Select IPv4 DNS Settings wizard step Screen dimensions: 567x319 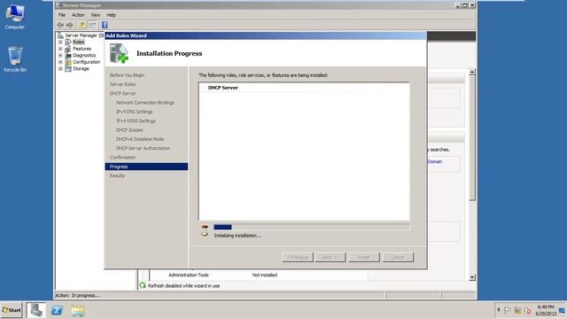(x=134, y=112)
